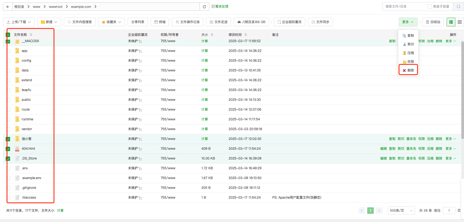Screen dimensions: 464x222
Task: Expand the 收藏夹 favorites dropdown
Action: coord(111,22)
